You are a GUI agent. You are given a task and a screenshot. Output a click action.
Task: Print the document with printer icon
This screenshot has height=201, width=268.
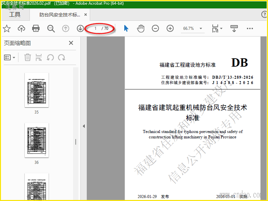(36, 28)
